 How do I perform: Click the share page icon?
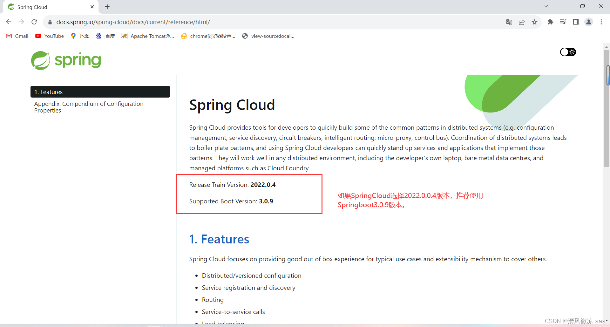[x=522, y=22]
